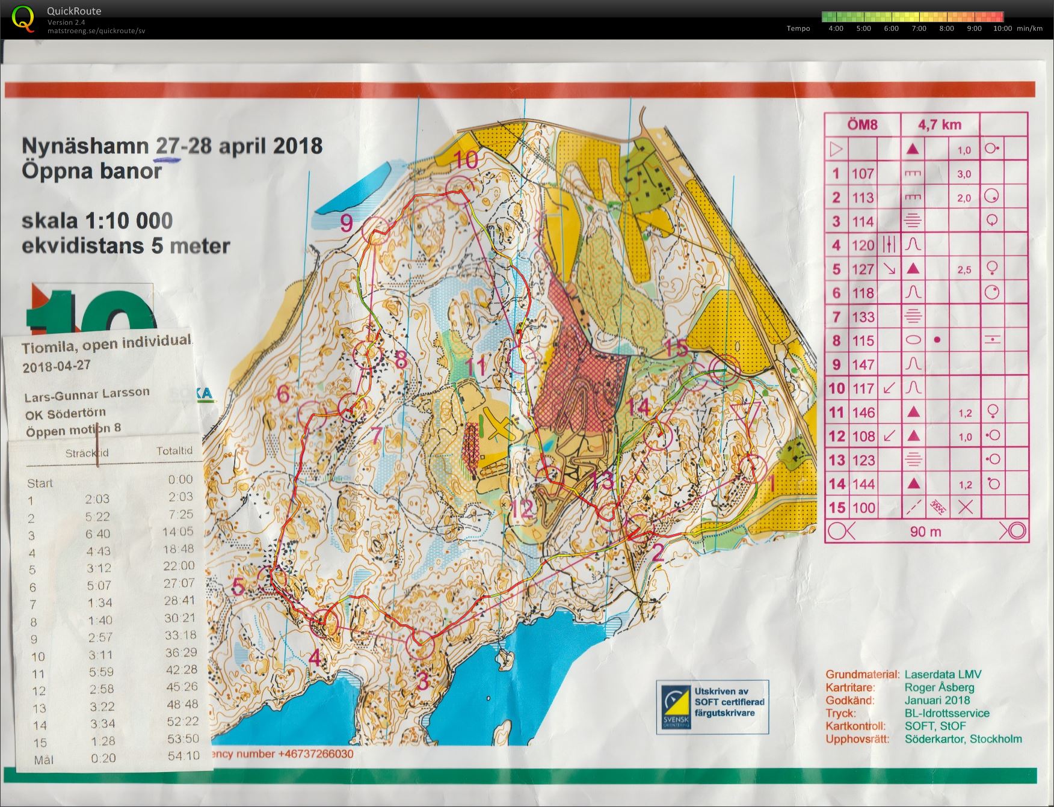Click the finish double-circle symbol below row 15

1012,531
